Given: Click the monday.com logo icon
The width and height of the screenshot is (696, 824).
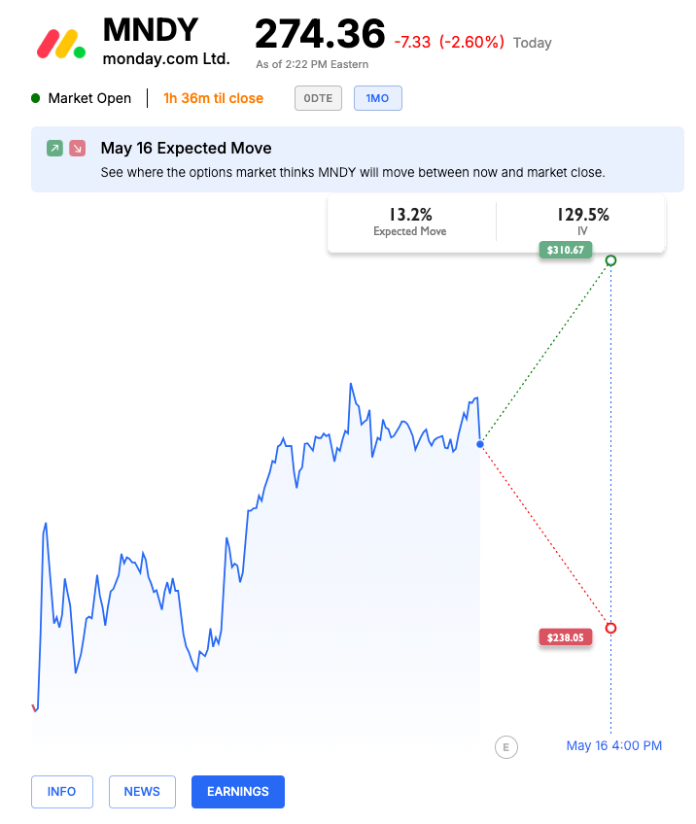Looking at the screenshot, I should pyautogui.click(x=60, y=44).
